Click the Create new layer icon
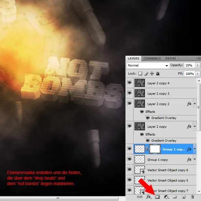This screenshot has height=201, width=201. pyautogui.click(x=183, y=197)
